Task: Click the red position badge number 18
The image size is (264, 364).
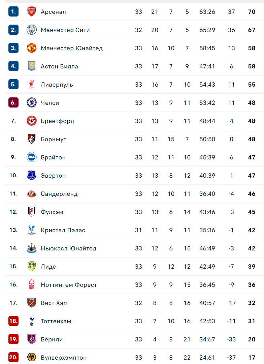Action: 13,321
